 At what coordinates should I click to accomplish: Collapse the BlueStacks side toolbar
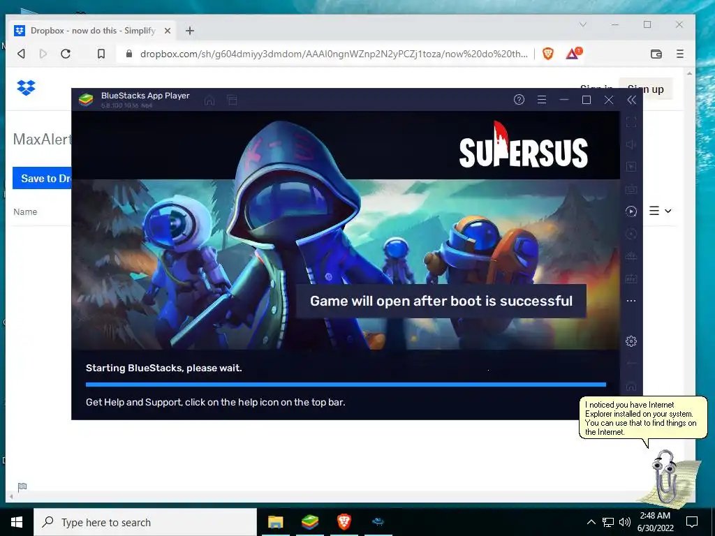(631, 100)
